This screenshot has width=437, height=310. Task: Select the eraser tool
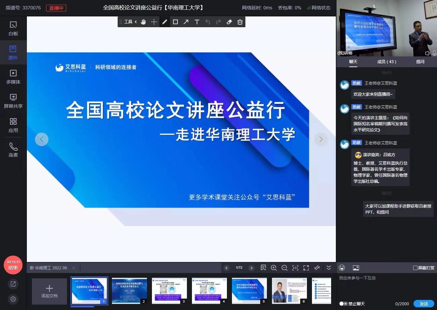point(229,22)
